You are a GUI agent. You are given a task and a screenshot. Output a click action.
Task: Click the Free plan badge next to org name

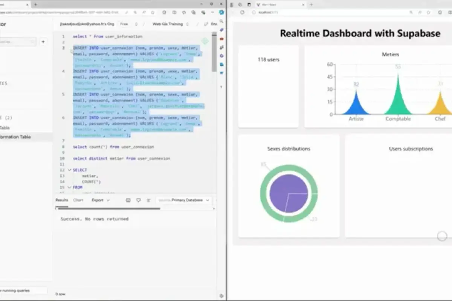point(124,24)
